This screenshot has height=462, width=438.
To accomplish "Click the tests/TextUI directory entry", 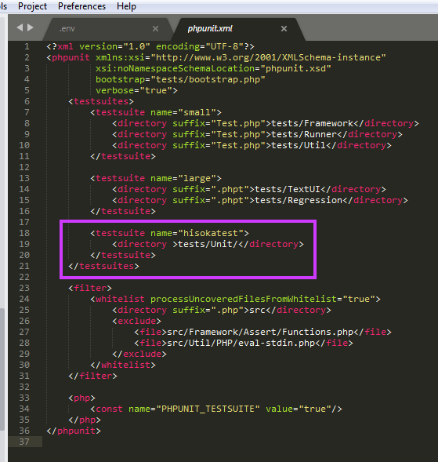I will [249, 189].
